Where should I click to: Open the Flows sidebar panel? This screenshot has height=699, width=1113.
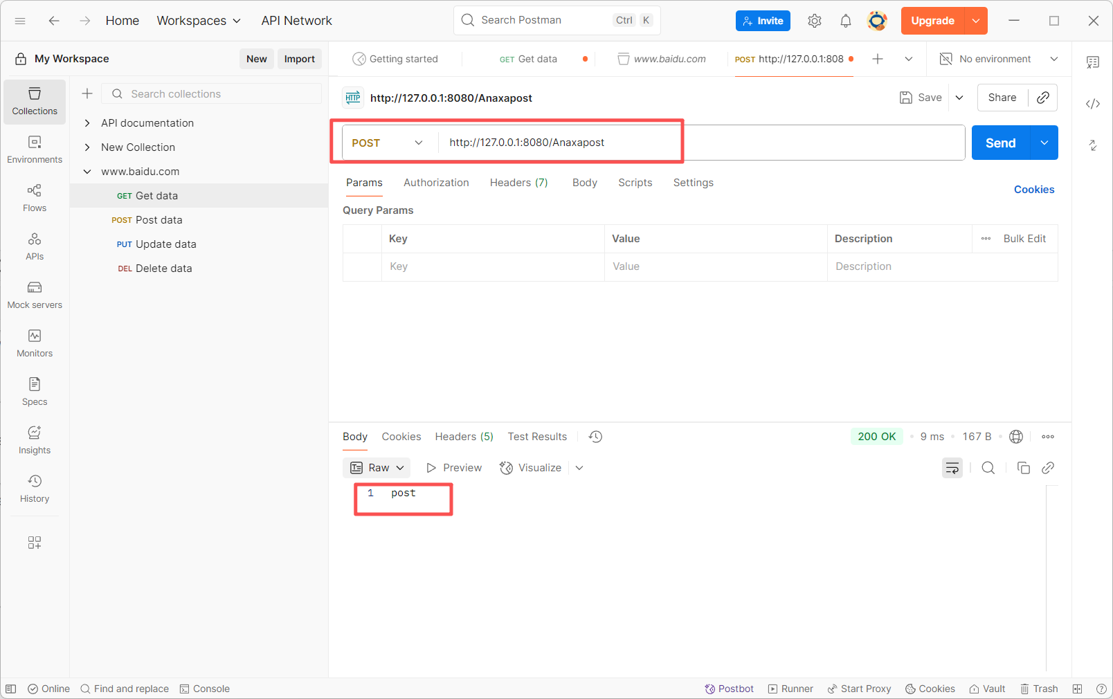[x=35, y=199]
